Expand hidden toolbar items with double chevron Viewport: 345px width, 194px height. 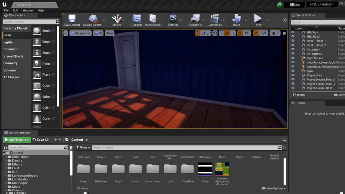point(285,20)
